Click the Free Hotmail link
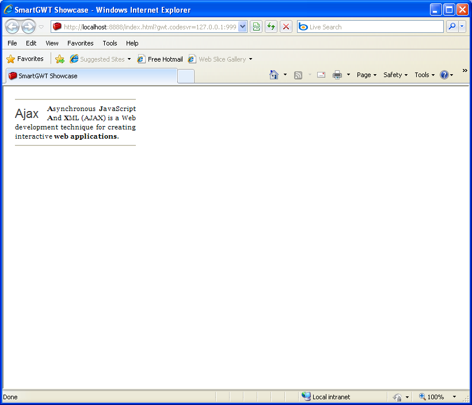The height and width of the screenshot is (405, 472). [x=160, y=59]
